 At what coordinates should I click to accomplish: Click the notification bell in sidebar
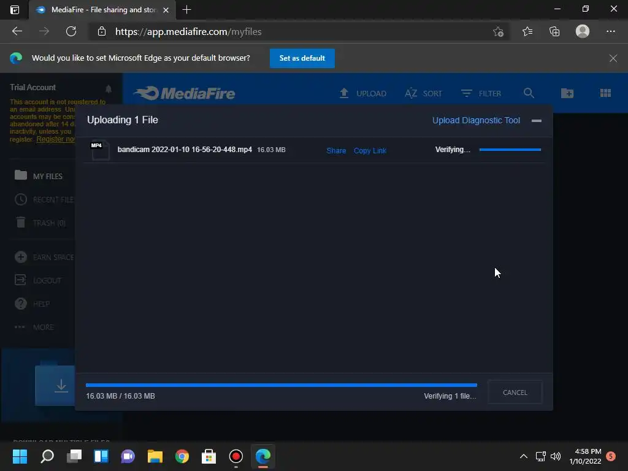pyautogui.click(x=108, y=88)
